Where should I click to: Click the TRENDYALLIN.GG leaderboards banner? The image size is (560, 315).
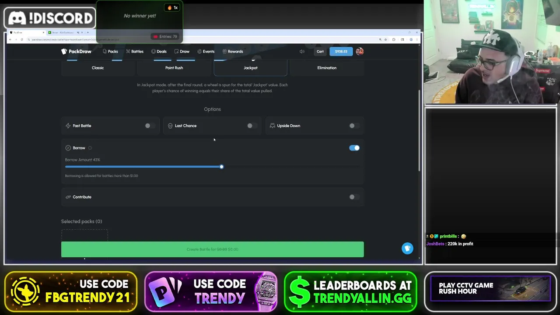click(350, 291)
